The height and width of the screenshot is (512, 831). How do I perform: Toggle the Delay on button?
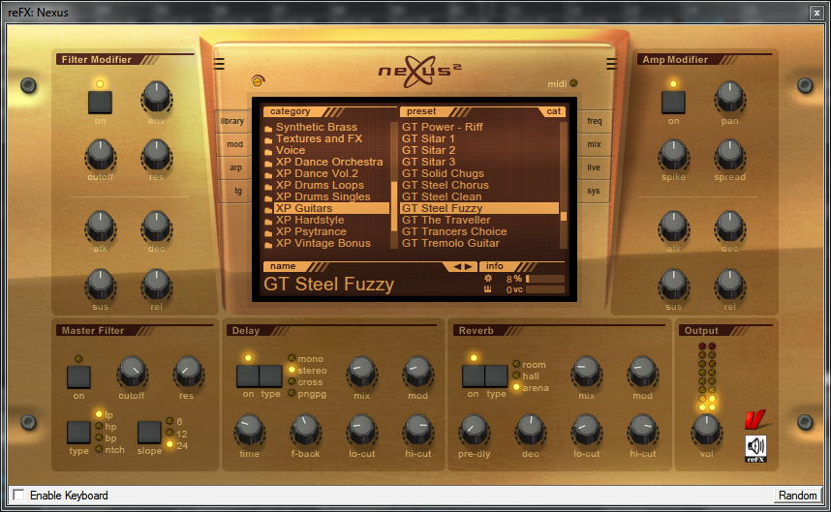pyautogui.click(x=248, y=376)
